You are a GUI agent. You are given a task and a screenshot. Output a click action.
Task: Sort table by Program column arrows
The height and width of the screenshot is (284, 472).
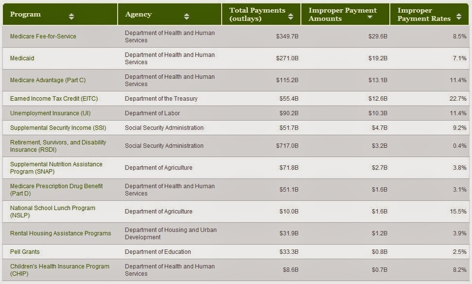pos(71,17)
